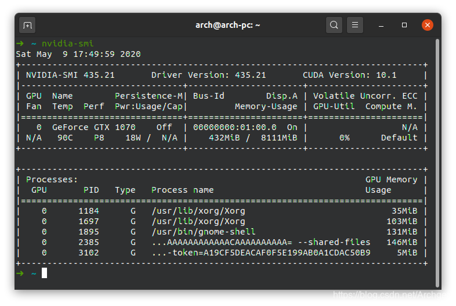Click PID 1697
The image size is (456, 306).
[x=88, y=222]
